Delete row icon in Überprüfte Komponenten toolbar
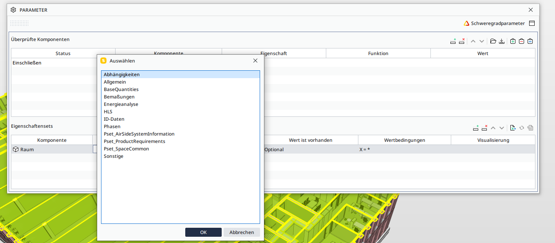Image resolution: width=555 pixels, height=243 pixels. pos(462,41)
